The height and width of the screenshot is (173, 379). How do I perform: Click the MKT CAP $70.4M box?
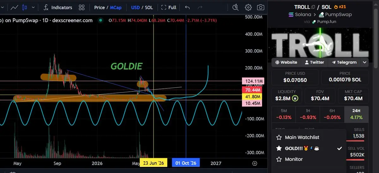tap(353, 96)
